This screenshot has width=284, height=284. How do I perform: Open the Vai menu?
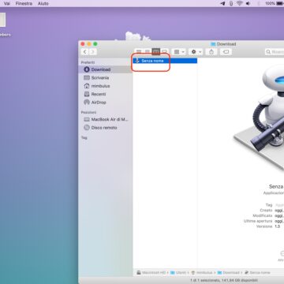click(x=7, y=3)
